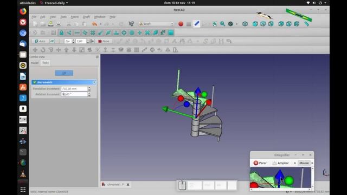Select the Rotate tool in Draft toolbar
Viewport: 347px width, 195px height.
click(43, 50)
